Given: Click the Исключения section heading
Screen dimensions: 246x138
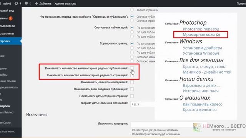Looking at the screenshot, I should pyautogui.click(x=37, y=115).
